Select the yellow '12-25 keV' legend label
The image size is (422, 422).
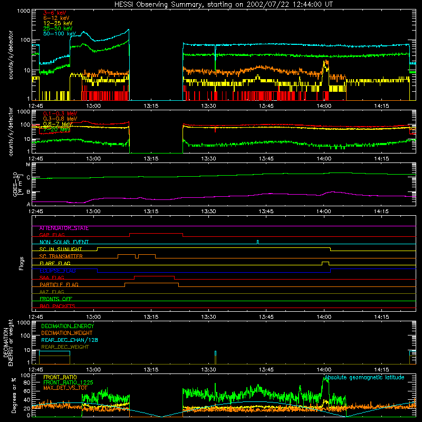pyautogui.click(x=58, y=23)
